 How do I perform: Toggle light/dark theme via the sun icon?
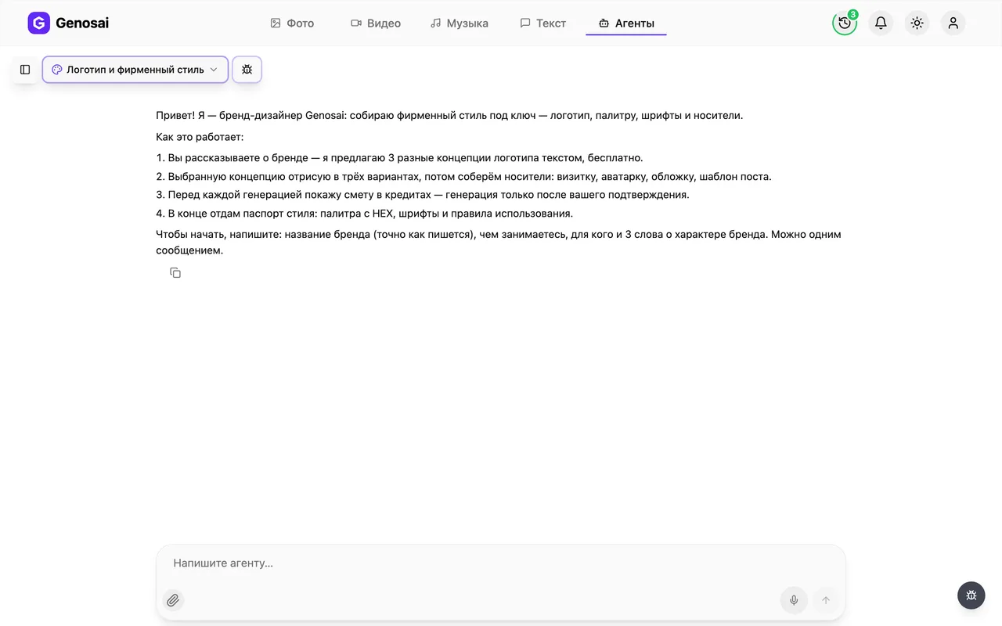tap(917, 23)
